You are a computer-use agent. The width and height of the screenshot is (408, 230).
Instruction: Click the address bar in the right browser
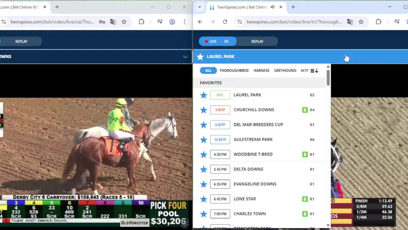(294, 22)
